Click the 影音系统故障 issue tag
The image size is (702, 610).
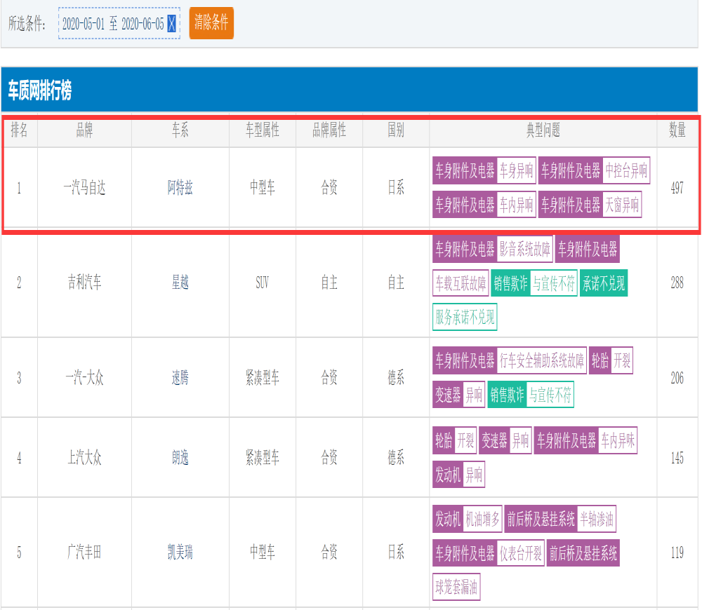coord(524,249)
